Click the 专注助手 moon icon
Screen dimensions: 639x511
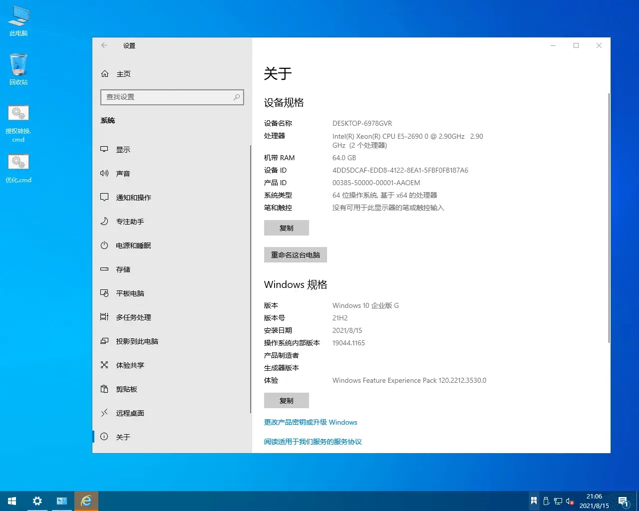[x=104, y=221]
